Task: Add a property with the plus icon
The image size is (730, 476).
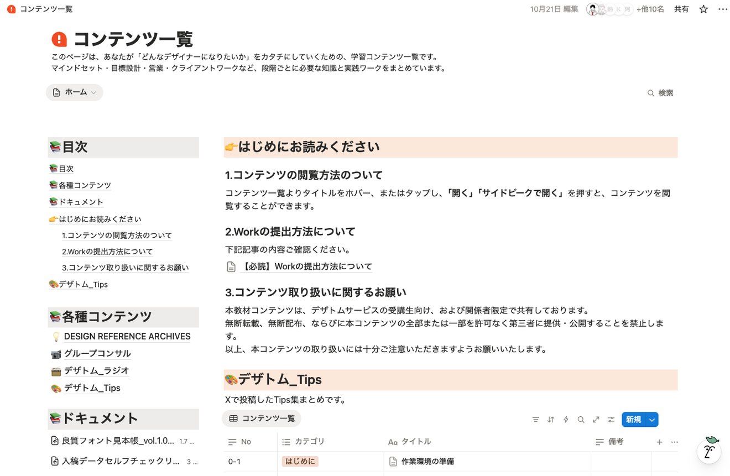Action: pyautogui.click(x=659, y=442)
